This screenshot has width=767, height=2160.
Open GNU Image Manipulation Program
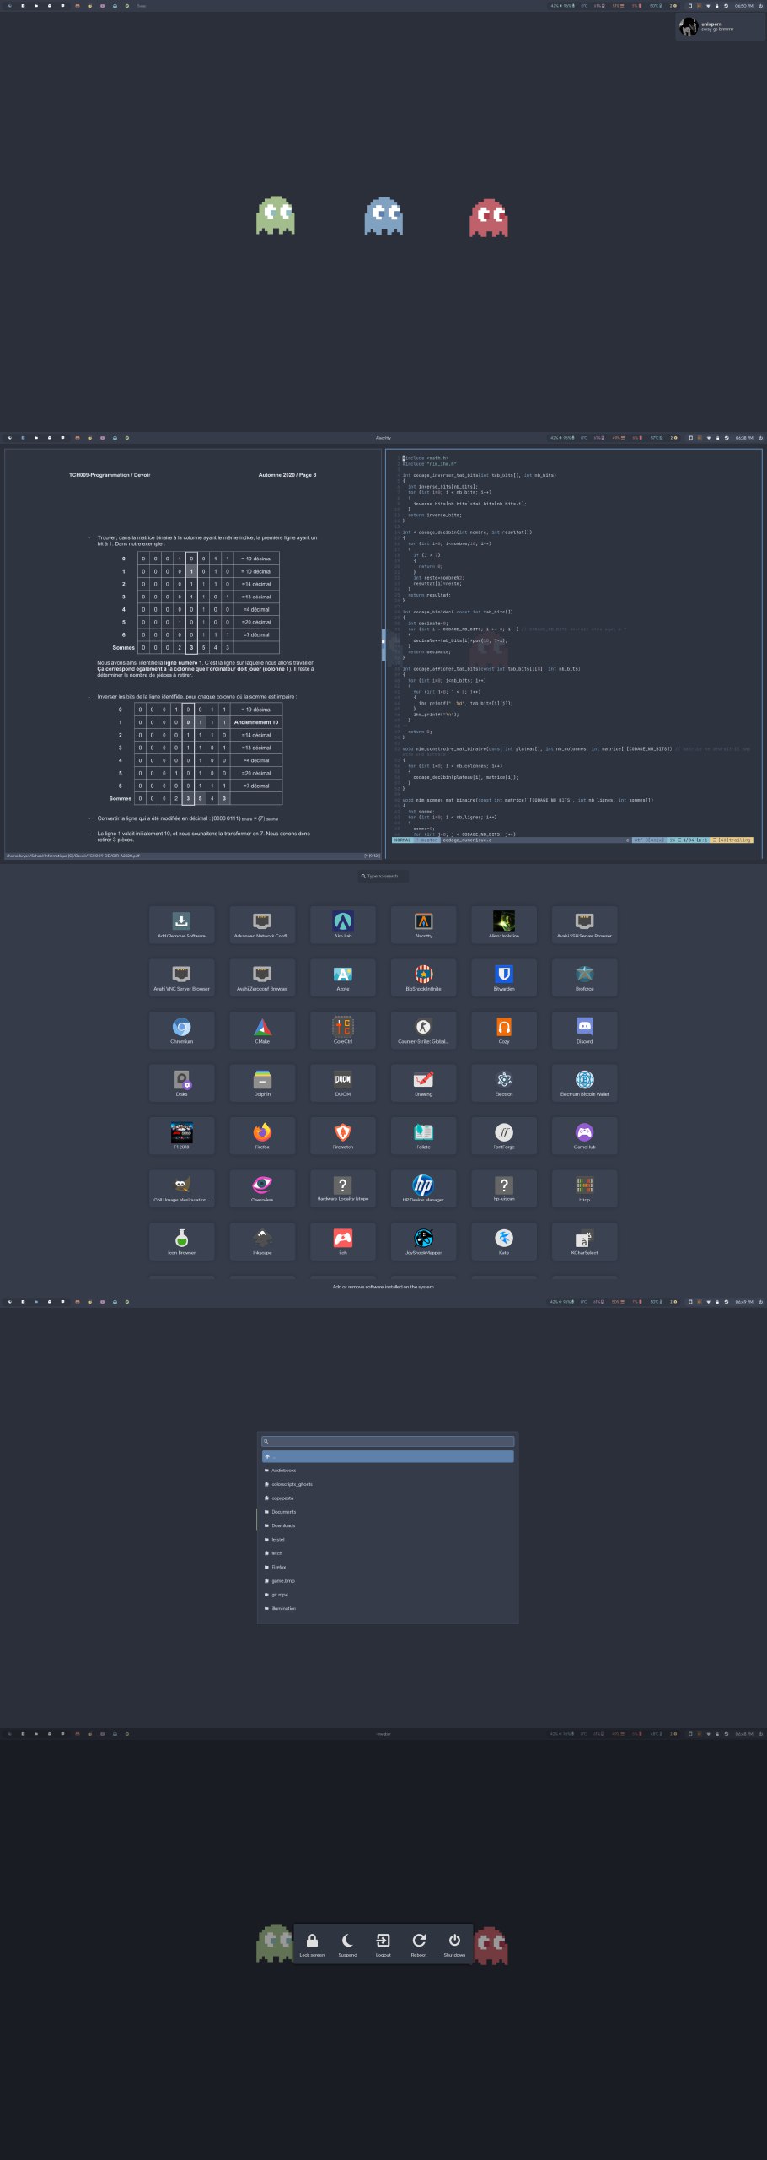coord(181,1189)
